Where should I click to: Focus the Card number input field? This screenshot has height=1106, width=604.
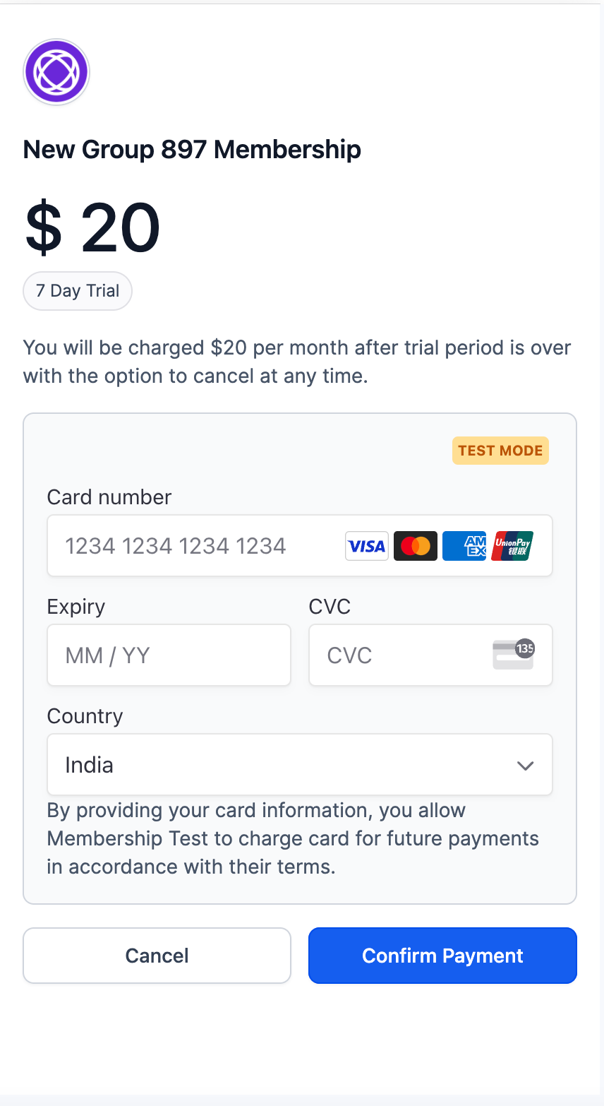point(300,546)
